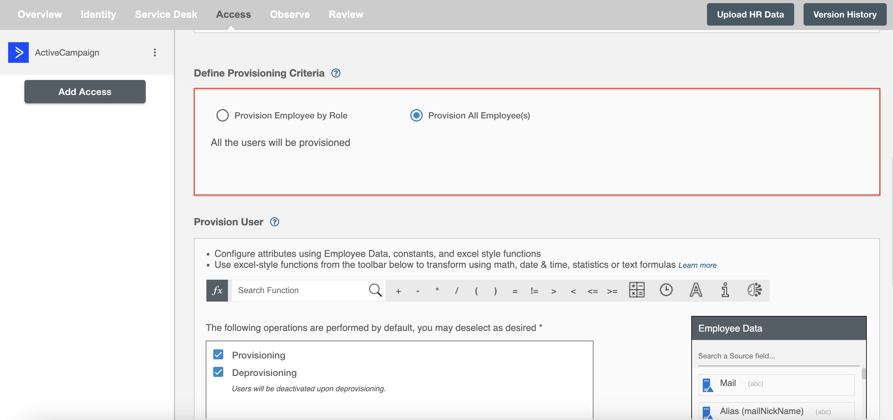Screen dimensions: 893x420
Task: Disable the Provisioning checkbox
Action: (x=219, y=354)
